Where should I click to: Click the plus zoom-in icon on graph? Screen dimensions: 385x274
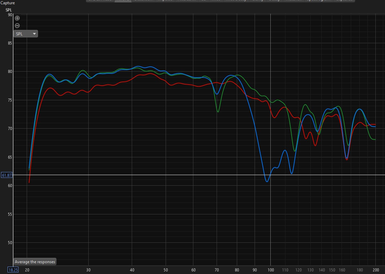pos(17,18)
